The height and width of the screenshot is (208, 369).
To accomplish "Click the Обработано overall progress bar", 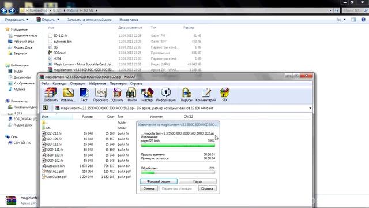I will pos(178,173).
